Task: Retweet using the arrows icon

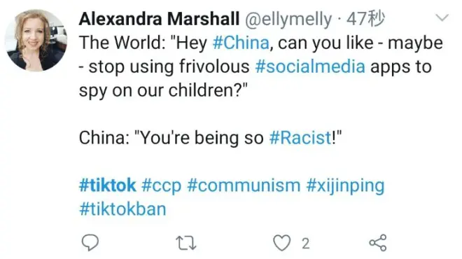Action: [186, 243]
